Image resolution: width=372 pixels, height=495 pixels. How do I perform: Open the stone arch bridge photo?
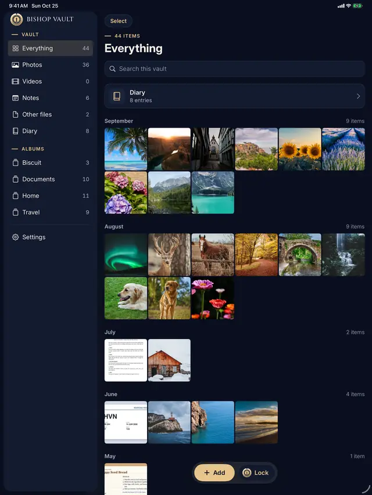click(x=300, y=254)
